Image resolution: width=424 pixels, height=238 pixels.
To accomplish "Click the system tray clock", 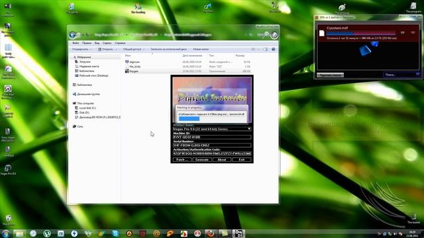I will 412,233.
